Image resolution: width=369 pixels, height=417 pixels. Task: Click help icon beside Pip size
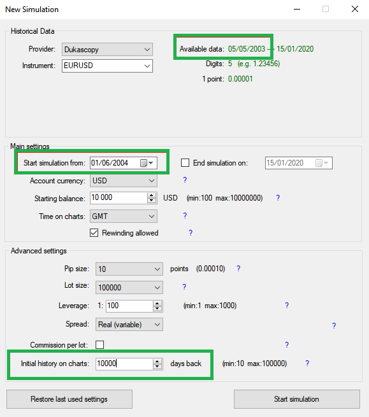tap(238, 268)
